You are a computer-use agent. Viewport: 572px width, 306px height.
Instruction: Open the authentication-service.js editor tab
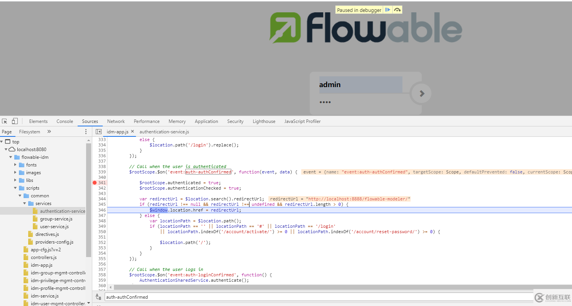(164, 131)
